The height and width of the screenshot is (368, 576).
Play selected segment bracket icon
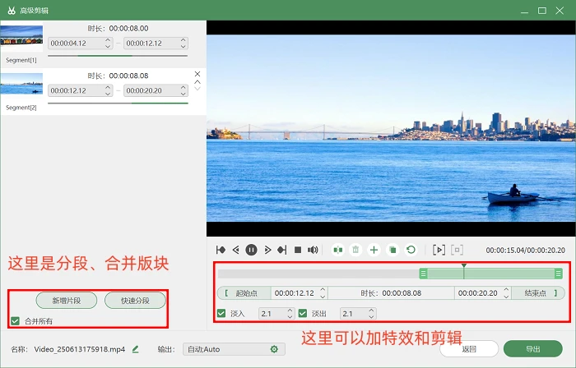(439, 250)
